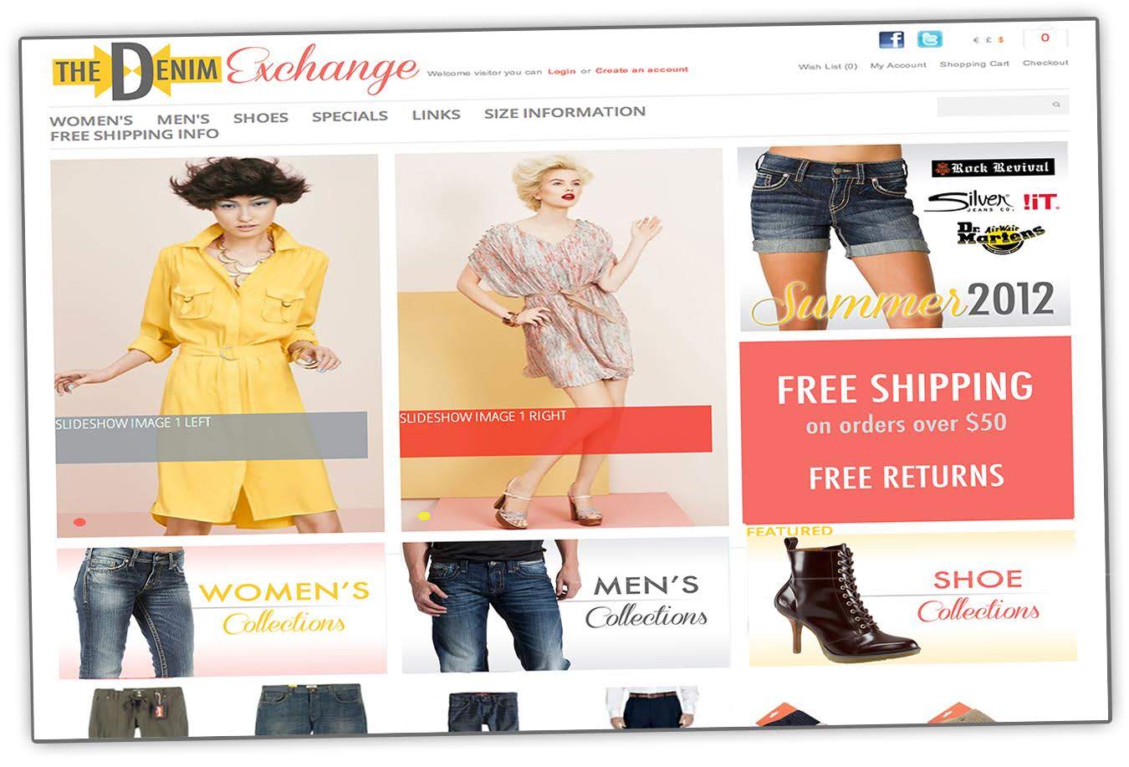Image resolution: width=1129 pixels, height=767 pixels.
Task: Focus the search input field
Action: 1003,106
